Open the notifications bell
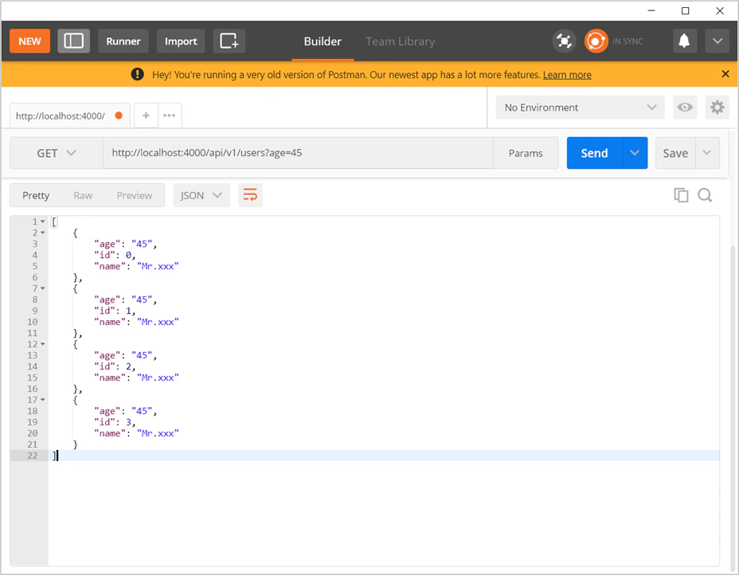This screenshot has width=739, height=575. (684, 41)
